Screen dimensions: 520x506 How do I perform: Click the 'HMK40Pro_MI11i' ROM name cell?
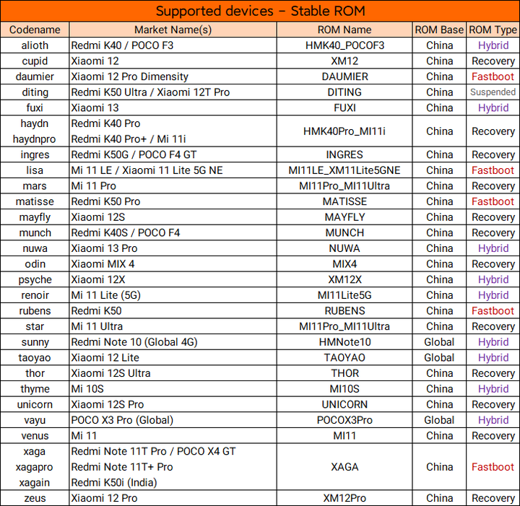344,131
